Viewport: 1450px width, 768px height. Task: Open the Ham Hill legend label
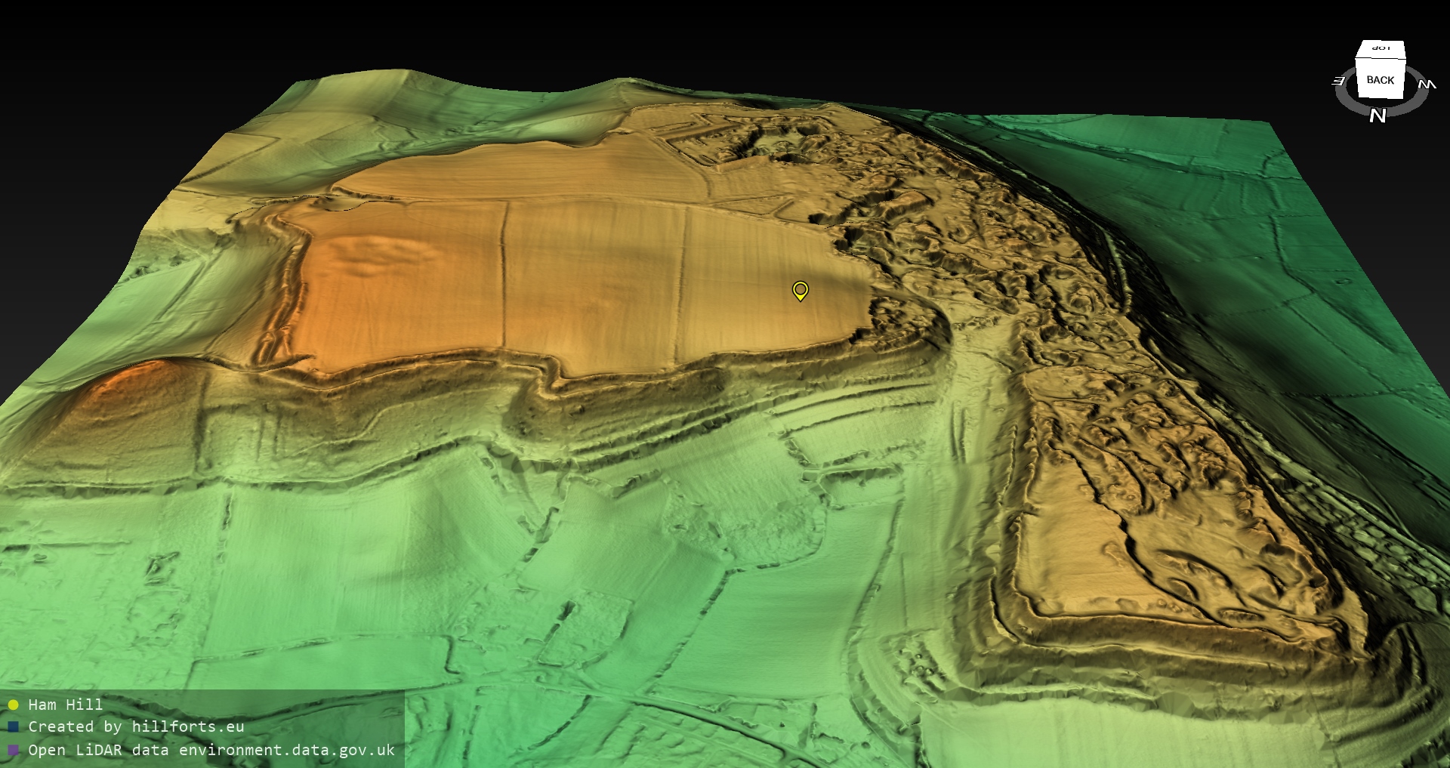point(65,705)
